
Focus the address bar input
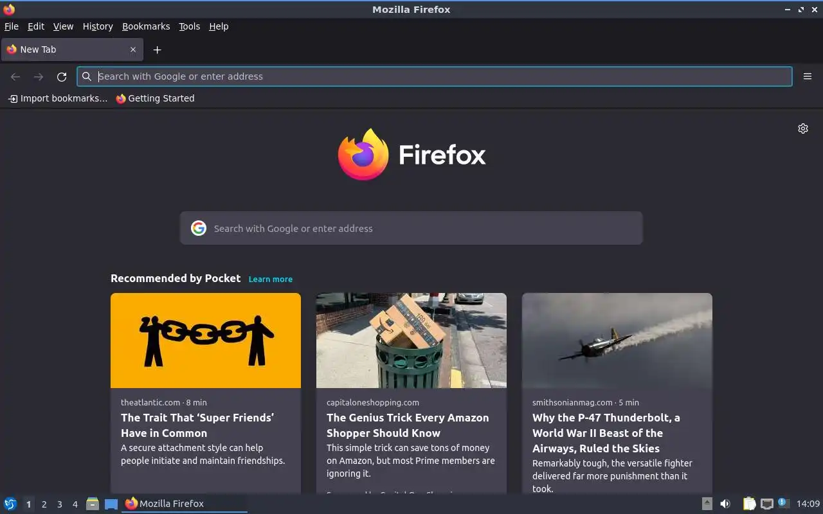[435, 76]
